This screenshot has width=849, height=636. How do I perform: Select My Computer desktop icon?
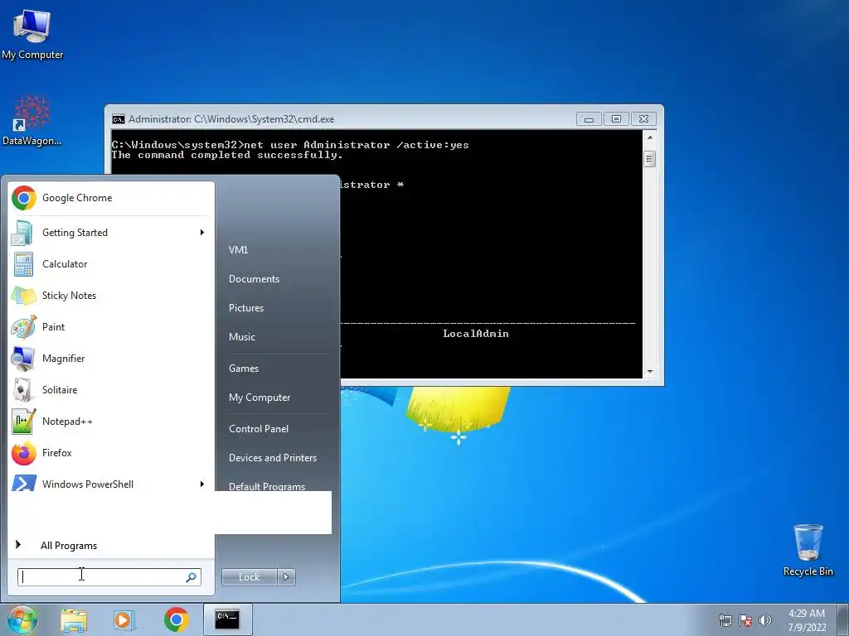32,35
